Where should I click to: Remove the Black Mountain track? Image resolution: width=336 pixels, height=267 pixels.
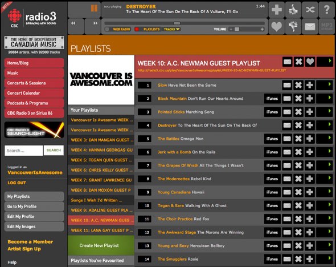click(x=298, y=99)
